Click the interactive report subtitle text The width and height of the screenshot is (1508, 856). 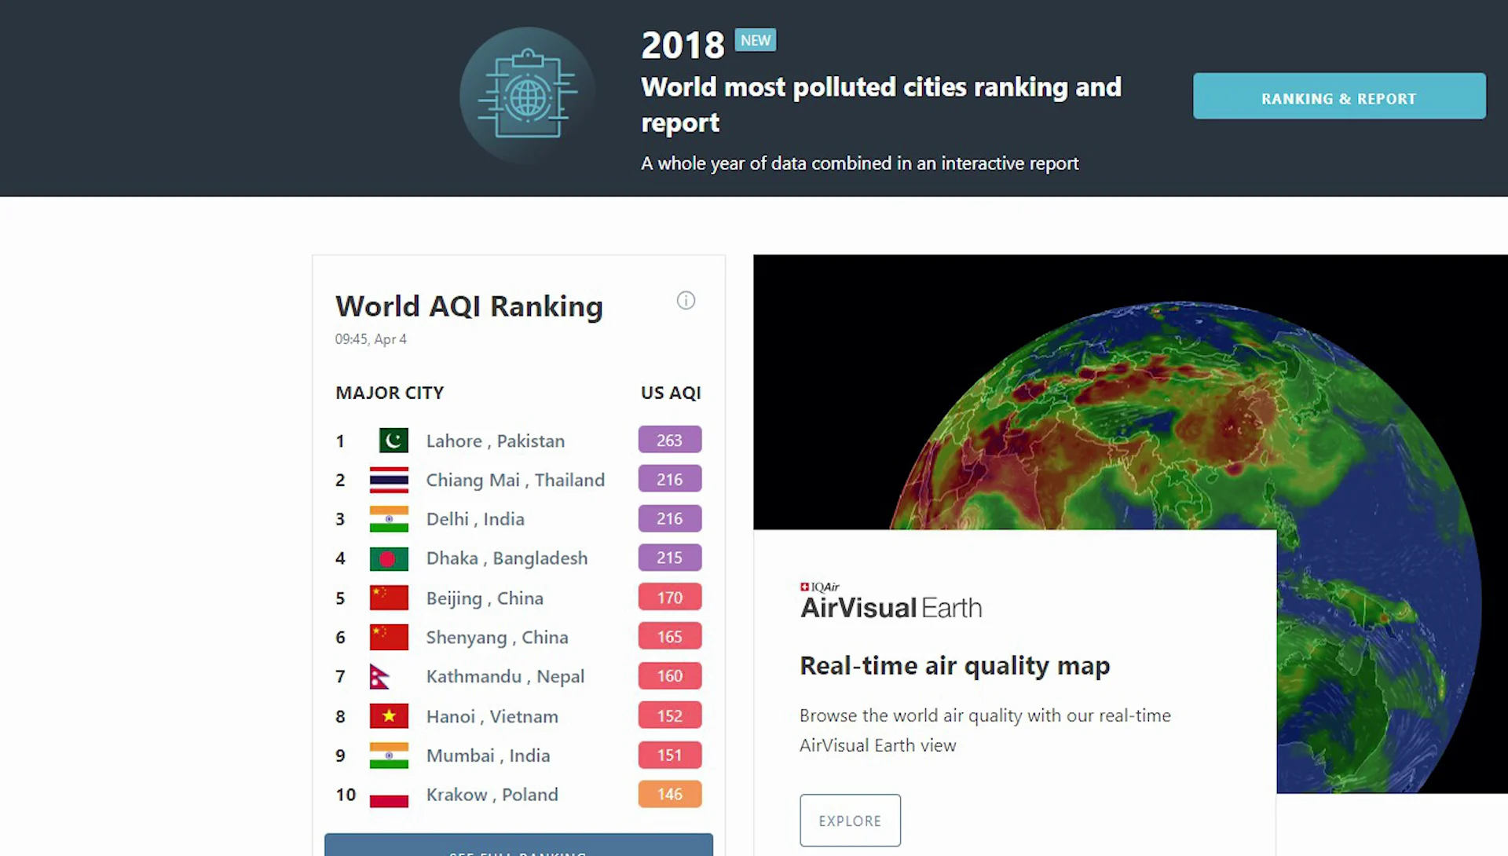859,163
